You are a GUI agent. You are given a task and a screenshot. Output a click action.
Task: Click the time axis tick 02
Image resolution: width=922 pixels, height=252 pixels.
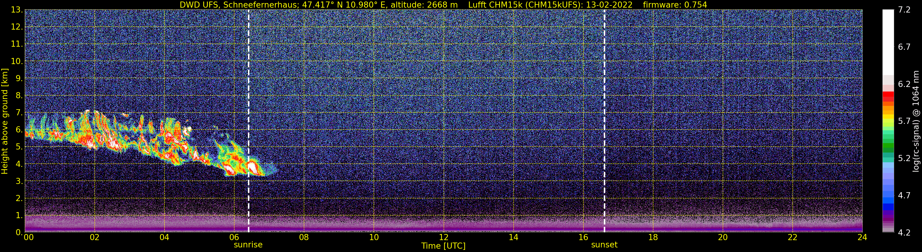click(x=95, y=237)
